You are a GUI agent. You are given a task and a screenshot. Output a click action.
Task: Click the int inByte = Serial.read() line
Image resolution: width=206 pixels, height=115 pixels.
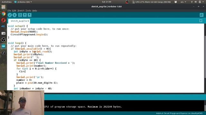click(33, 52)
